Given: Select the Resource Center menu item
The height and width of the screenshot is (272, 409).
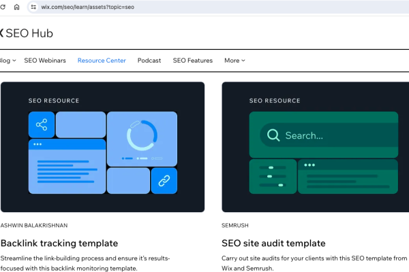Looking at the screenshot, I should 102,61.
